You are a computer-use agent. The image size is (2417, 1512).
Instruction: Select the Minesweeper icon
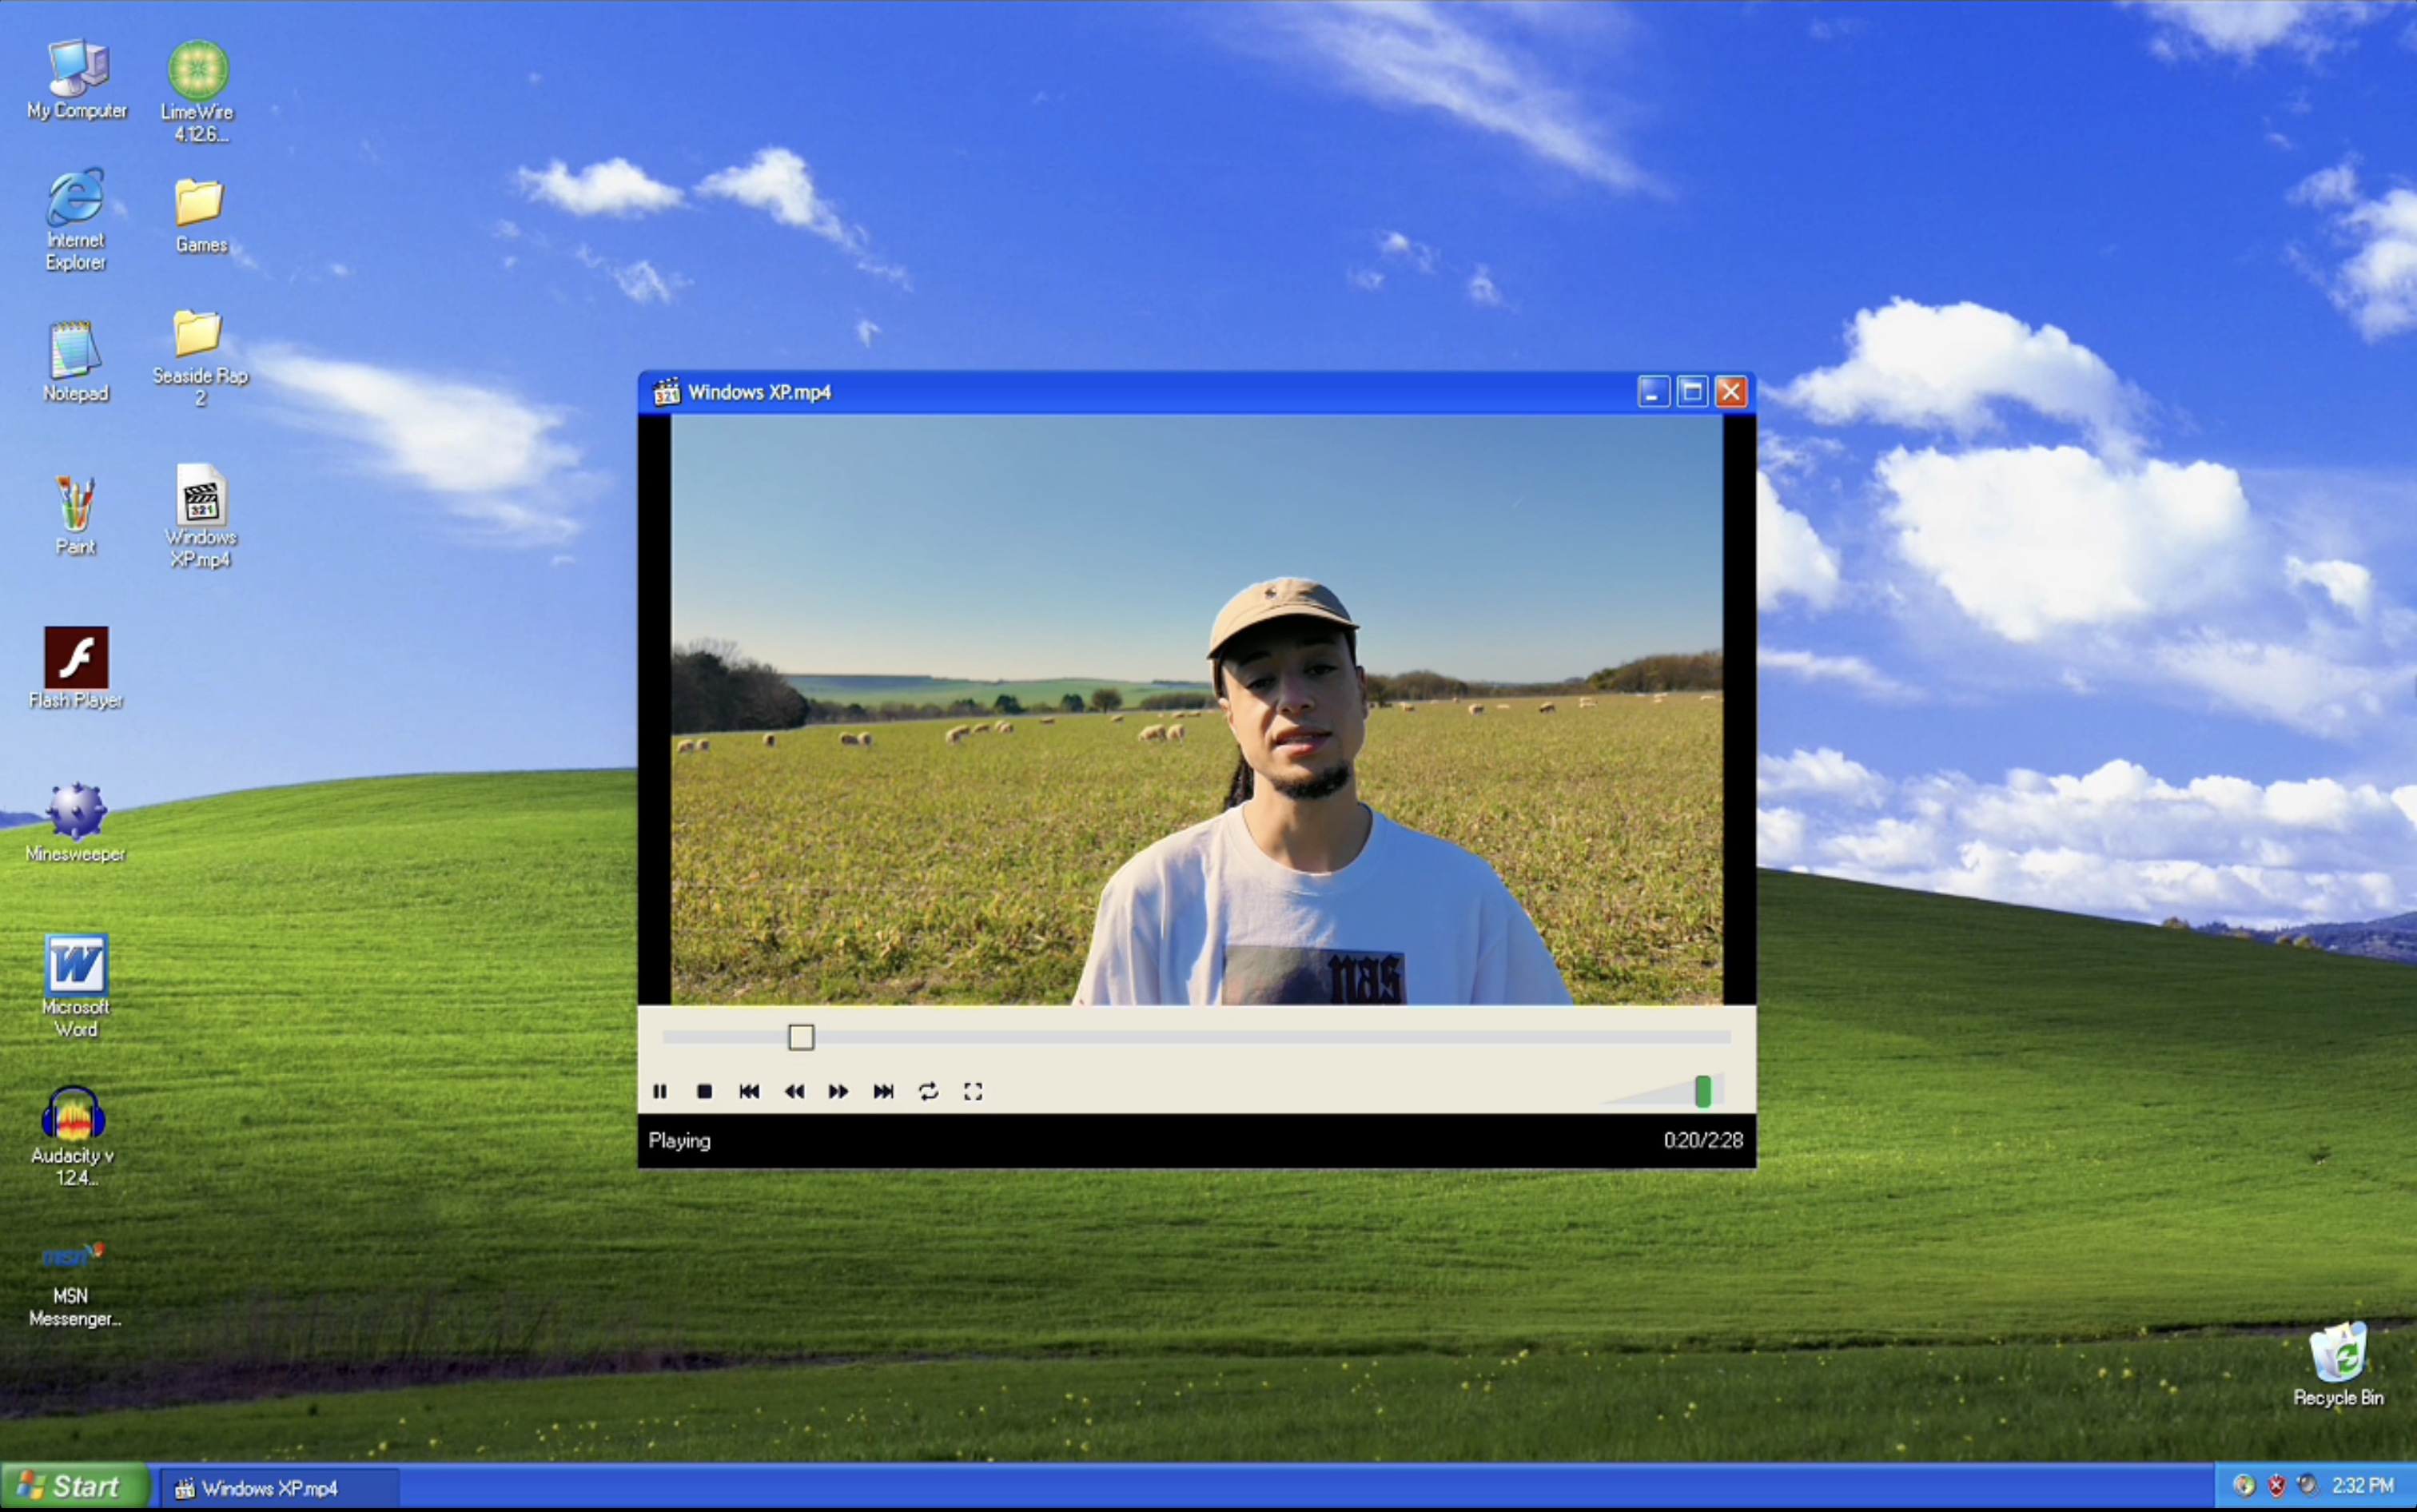tap(76, 823)
